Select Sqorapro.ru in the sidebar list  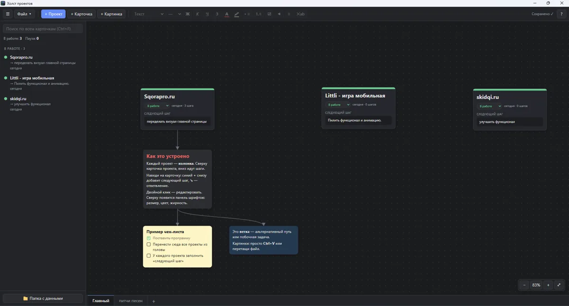pos(43,63)
